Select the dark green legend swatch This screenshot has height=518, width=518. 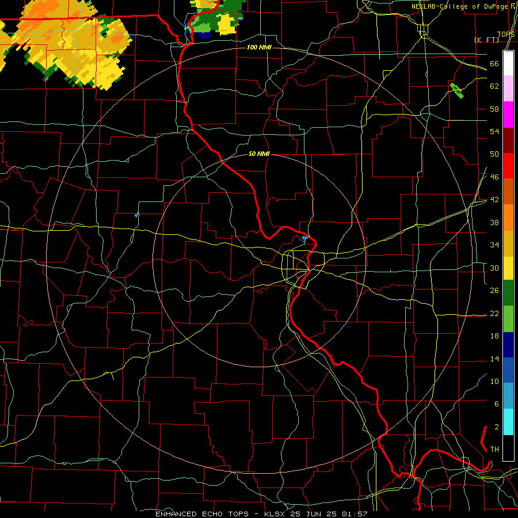(x=508, y=293)
